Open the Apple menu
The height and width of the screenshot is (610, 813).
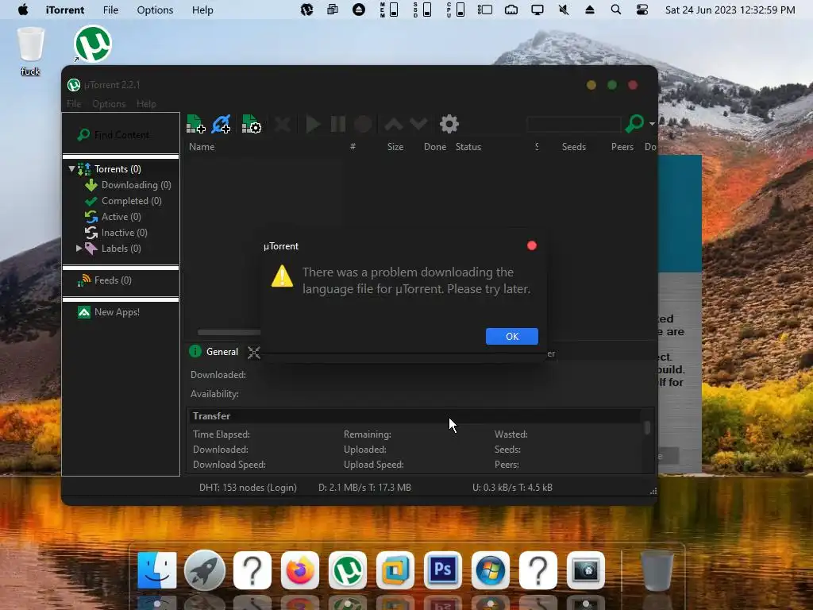tap(23, 10)
